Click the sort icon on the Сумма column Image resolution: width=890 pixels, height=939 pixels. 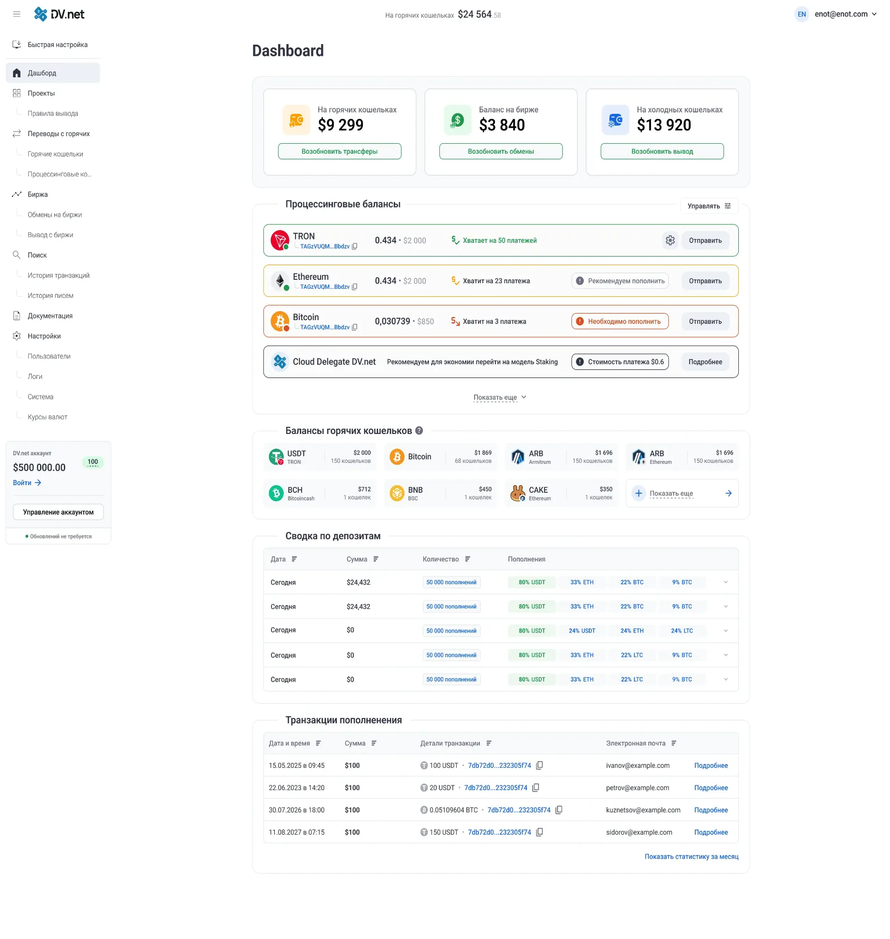tap(376, 559)
